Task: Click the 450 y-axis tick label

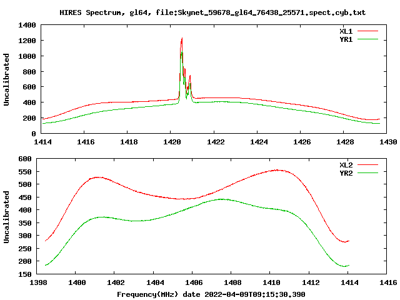Action: click(25, 197)
